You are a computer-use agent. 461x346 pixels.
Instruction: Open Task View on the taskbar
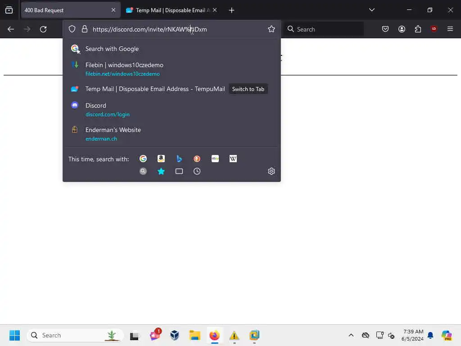click(x=134, y=335)
